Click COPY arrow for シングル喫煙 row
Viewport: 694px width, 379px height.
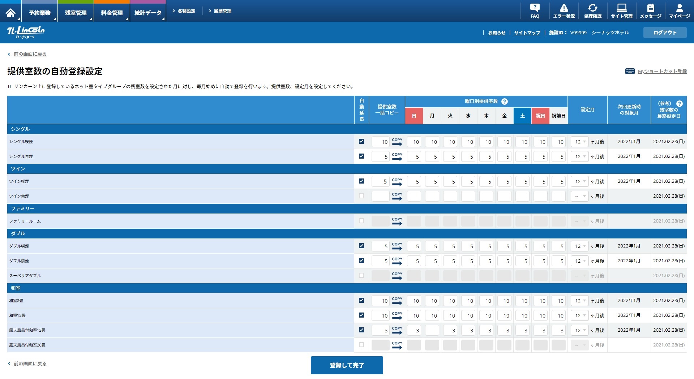point(397,142)
